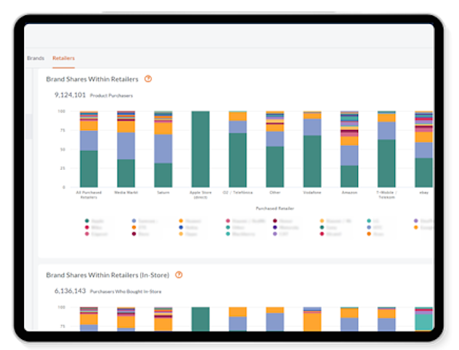
Task: Click the ebay axis label
Action: point(423,192)
